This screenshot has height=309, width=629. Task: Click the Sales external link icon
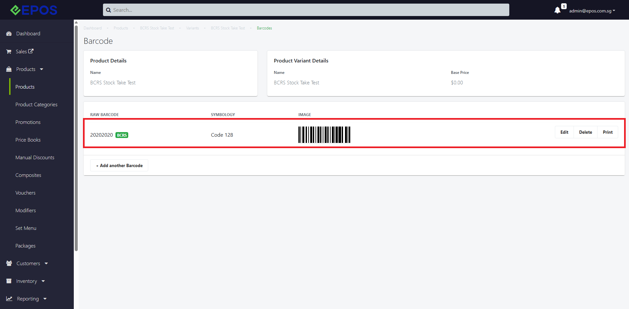31,51
